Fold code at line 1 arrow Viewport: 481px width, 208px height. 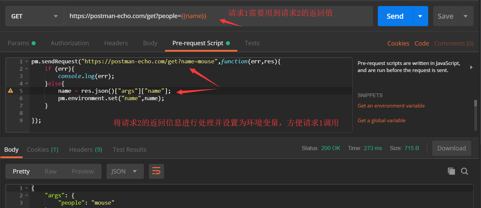point(27,62)
